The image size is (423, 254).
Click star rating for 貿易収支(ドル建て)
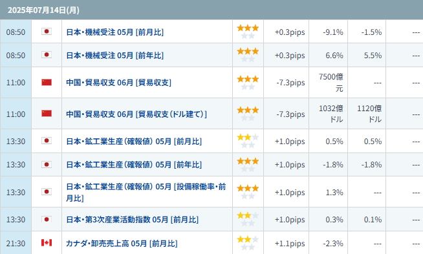(x=248, y=114)
